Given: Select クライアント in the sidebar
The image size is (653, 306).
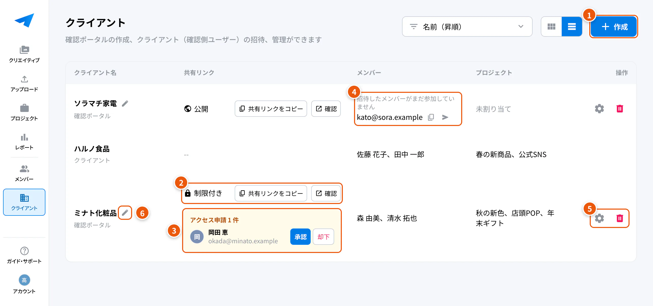Looking at the screenshot, I should click(x=24, y=202).
